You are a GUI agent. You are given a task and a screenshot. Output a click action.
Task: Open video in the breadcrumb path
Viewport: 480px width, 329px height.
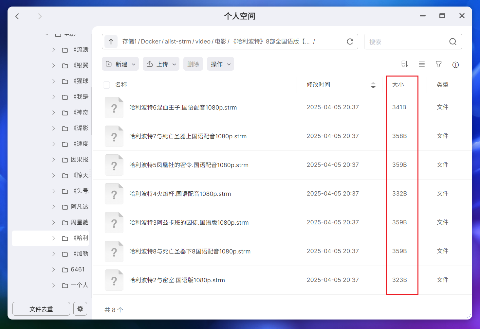203,42
